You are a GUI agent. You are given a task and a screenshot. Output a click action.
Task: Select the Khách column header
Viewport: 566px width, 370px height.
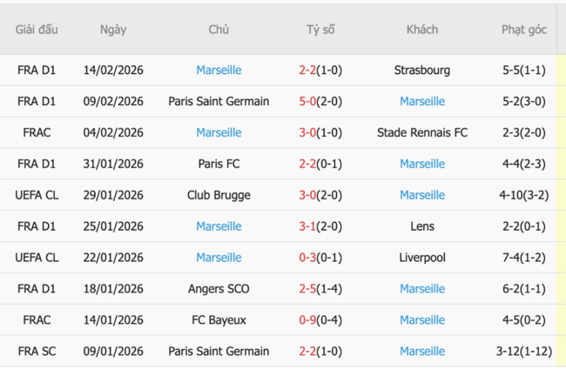[422, 30]
